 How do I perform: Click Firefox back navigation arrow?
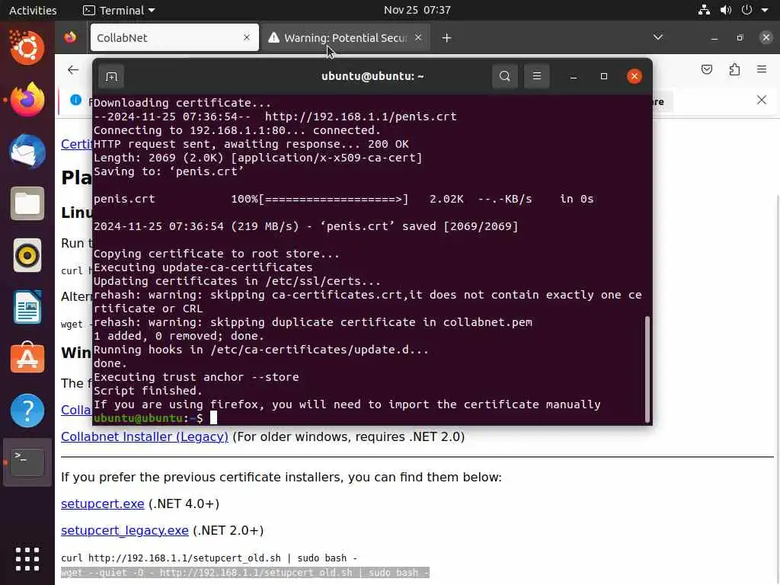point(73,69)
